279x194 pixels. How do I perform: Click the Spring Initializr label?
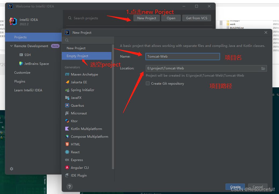point(82,90)
